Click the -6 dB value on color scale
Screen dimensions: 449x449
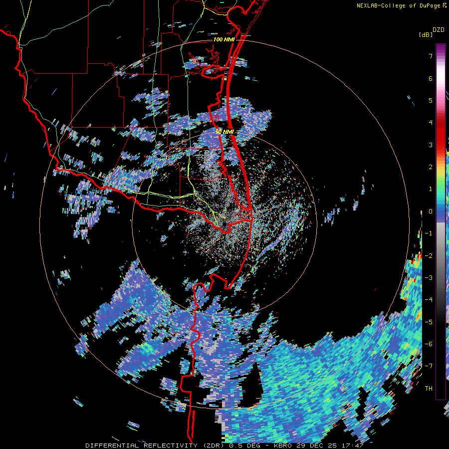(429, 344)
